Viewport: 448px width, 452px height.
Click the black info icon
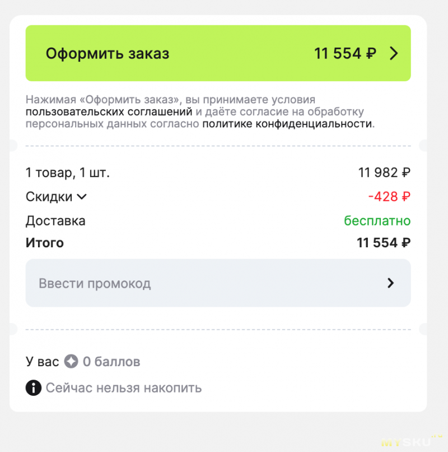(x=34, y=388)
